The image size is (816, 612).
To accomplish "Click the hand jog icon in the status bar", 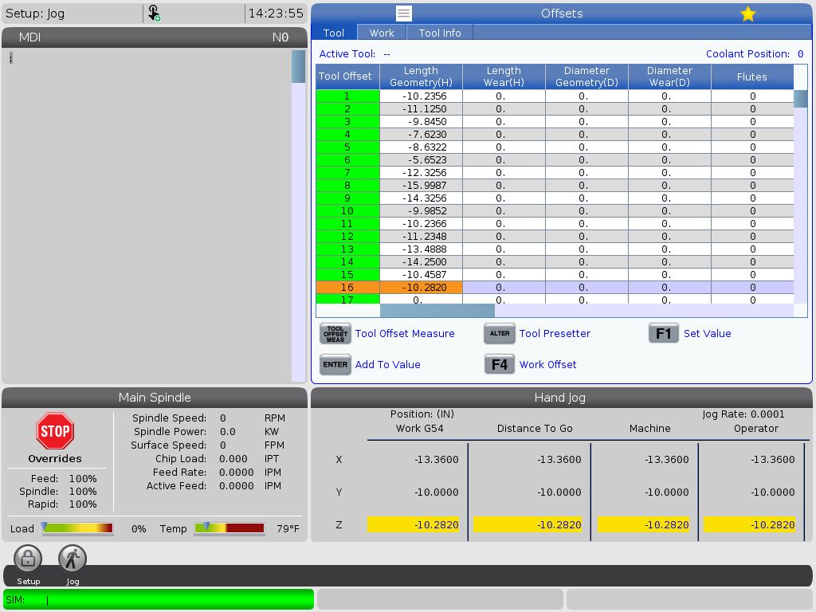I will [154, 14].
